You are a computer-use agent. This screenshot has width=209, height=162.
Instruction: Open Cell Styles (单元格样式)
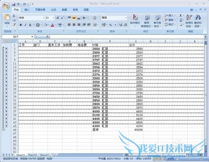click(157, 20)
